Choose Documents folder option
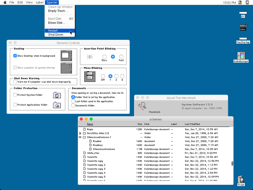Viewport: 253px width, 190px height. (x=73, y=105)
